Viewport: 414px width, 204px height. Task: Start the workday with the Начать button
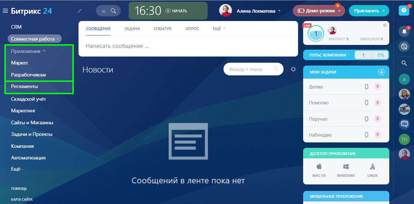click(176, 11)
